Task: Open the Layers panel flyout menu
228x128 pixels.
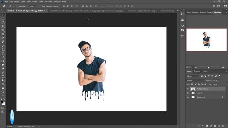Action: [227, 71]
